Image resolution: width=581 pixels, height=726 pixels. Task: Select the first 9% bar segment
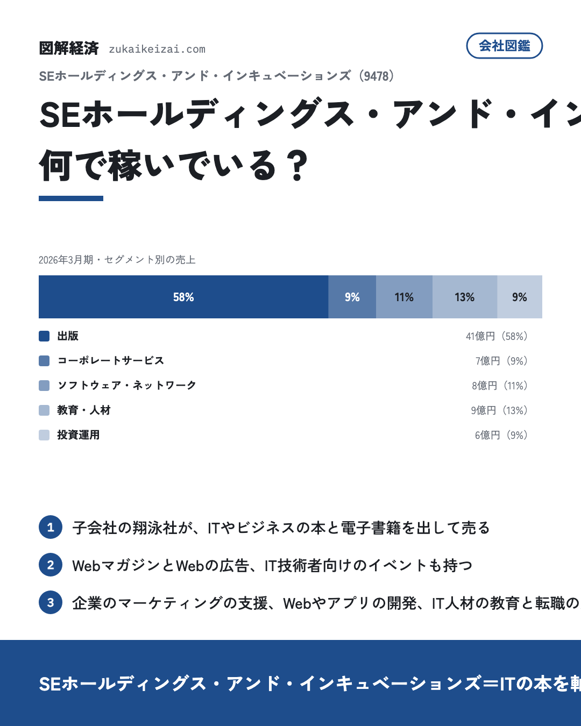[x=352, y=297]
